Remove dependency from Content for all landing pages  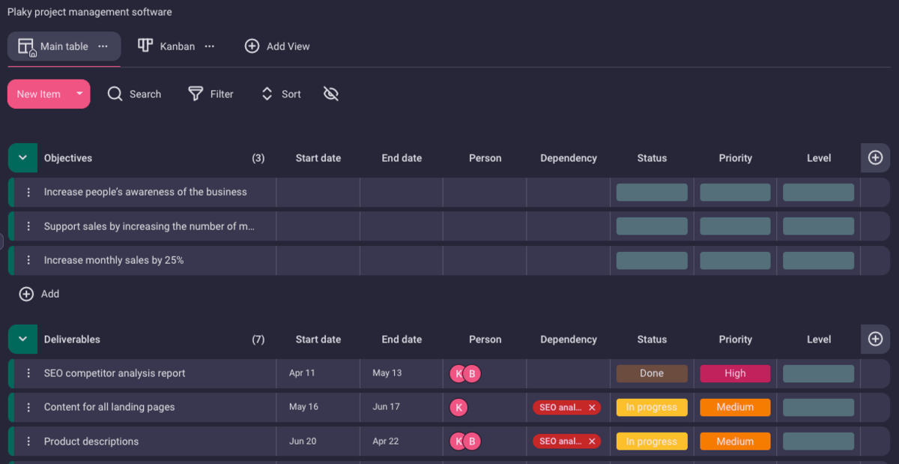coord(592,408)
